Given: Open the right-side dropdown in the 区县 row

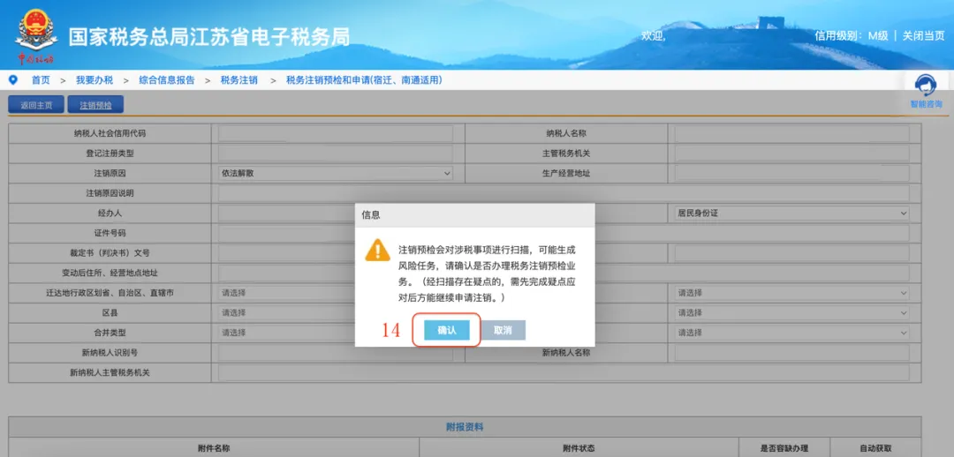Looking at the screenshot, I should [791, 313].
